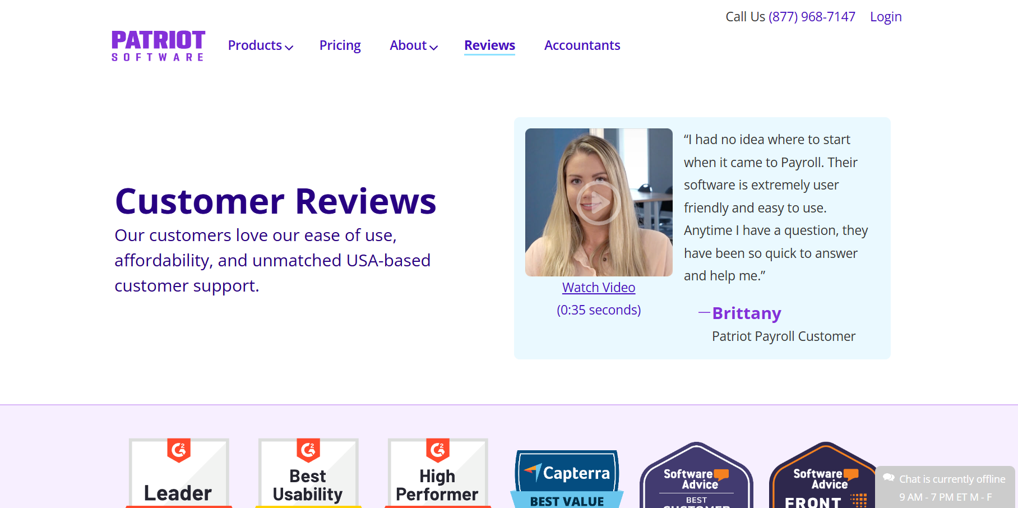The height and width of the screenshot is (508, 1018).
Task: Expand the About dropdown menu
Action: point(414,45)
